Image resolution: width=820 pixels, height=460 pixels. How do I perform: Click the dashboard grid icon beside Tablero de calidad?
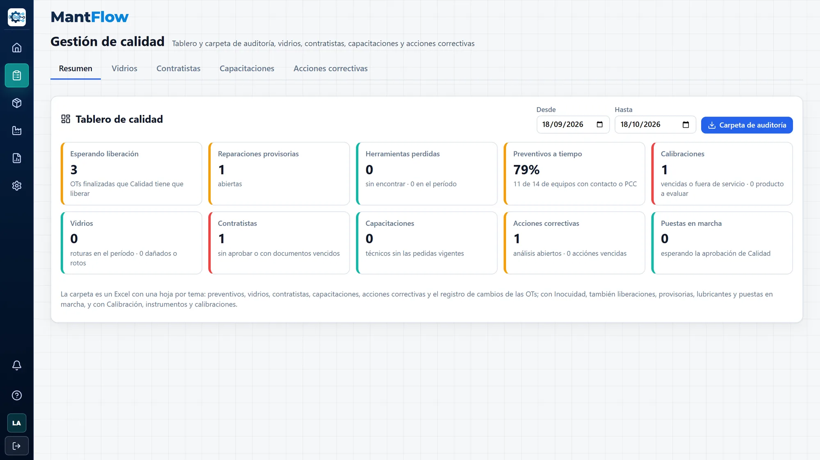point(66,119)
